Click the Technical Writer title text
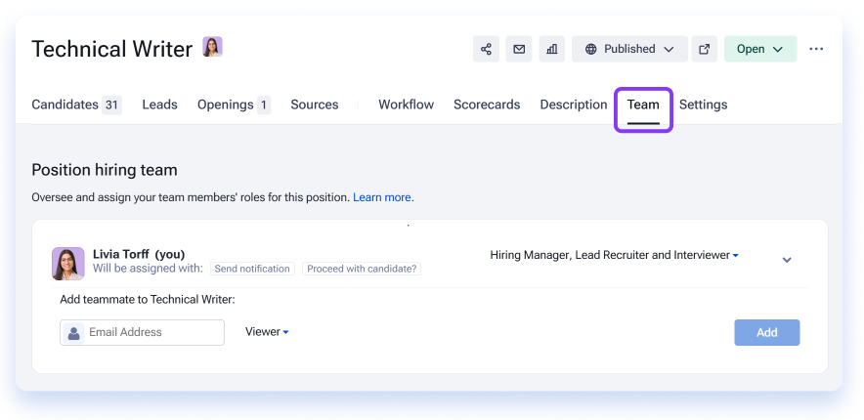 coord(111,49)
